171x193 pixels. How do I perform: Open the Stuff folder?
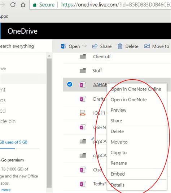tap(97, 71)
